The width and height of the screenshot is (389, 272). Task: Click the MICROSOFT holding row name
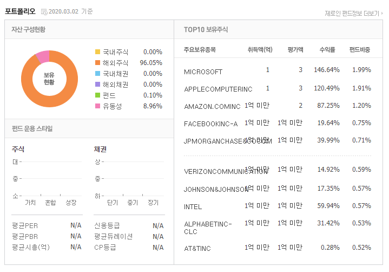pyautogui.click(x=203, y=72)
